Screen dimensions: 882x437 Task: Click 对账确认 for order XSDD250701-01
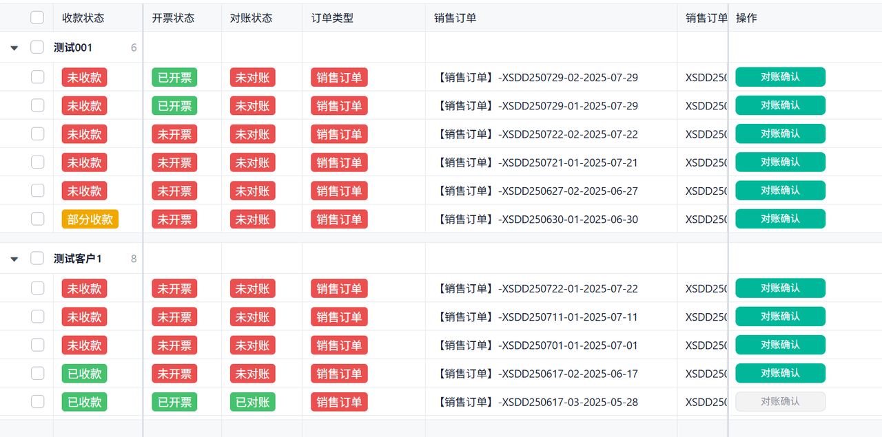tap(780, 345)
